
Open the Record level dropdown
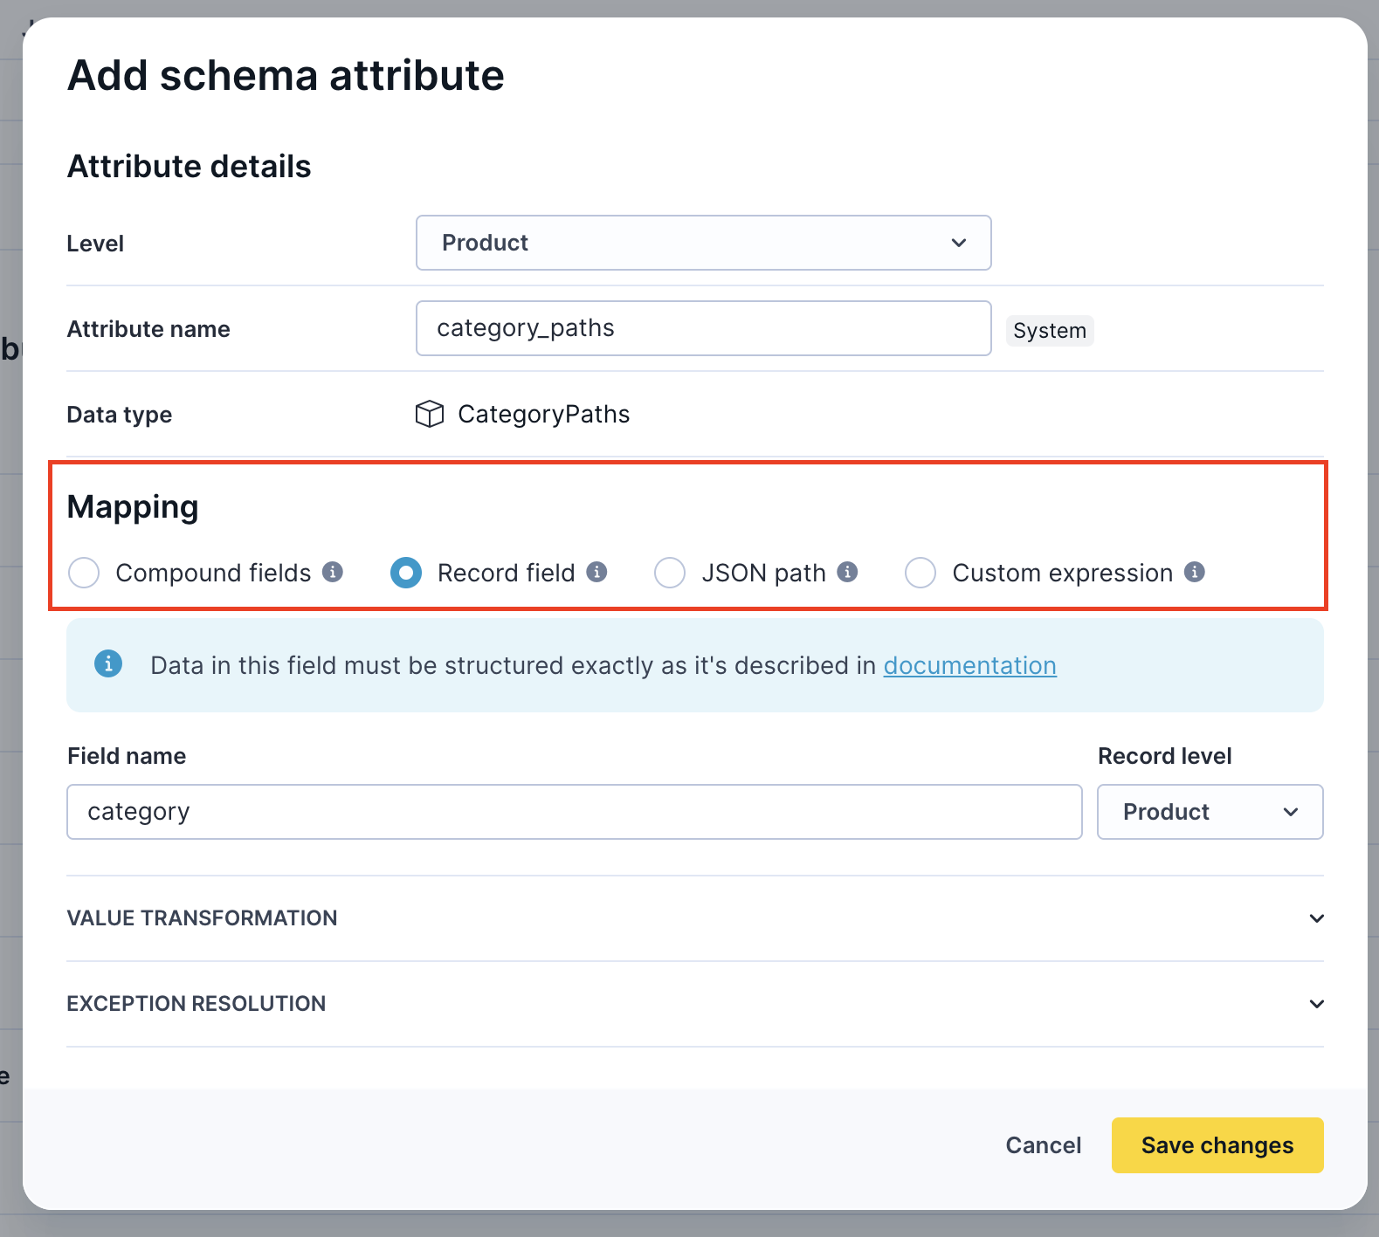click(1210, 812)
